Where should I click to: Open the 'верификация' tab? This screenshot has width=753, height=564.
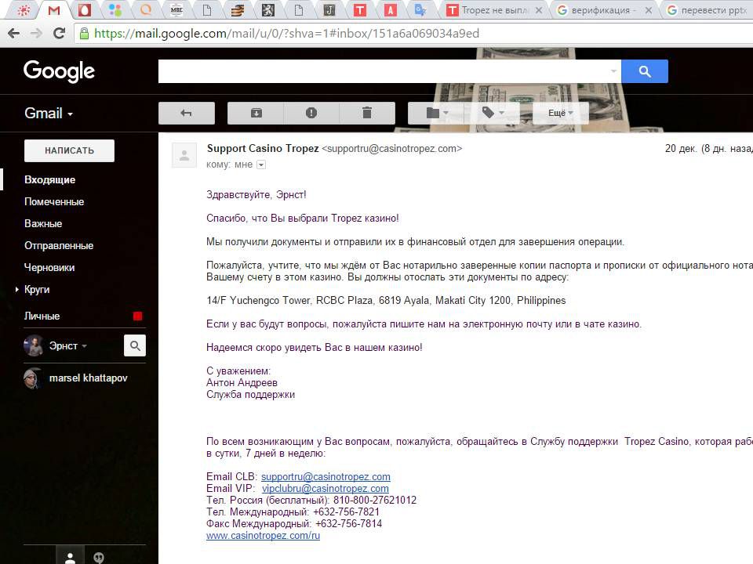(x=604, y=10)
